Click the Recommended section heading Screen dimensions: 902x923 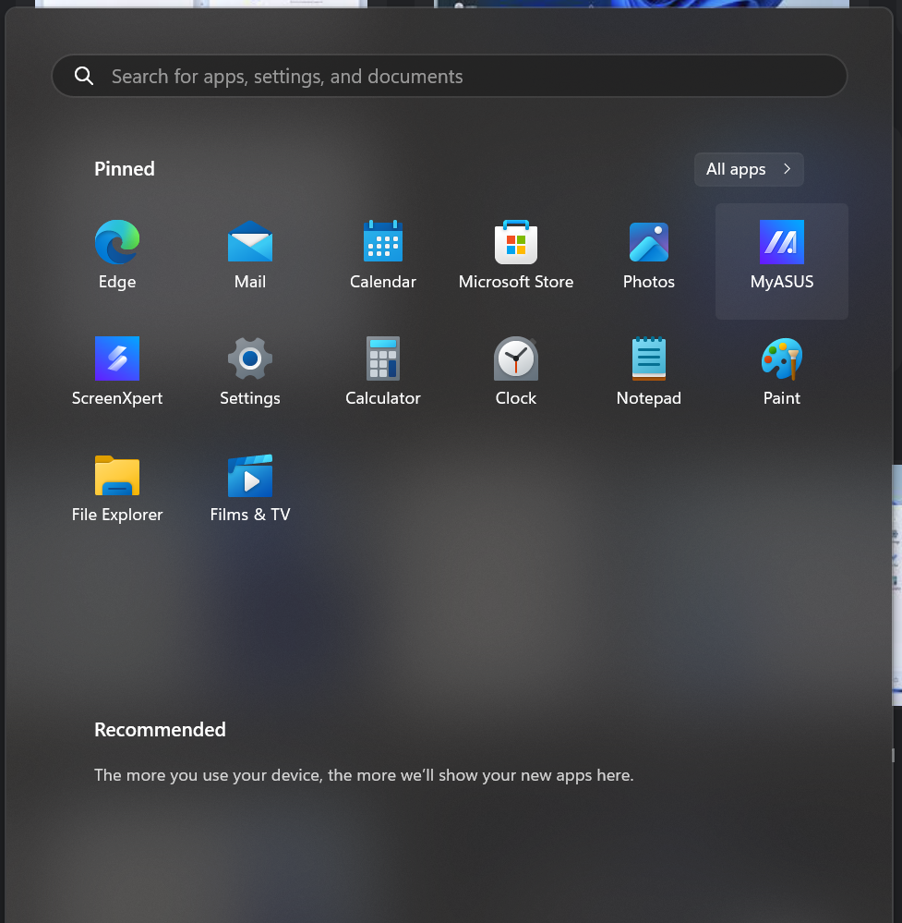[x=160, y=730]
